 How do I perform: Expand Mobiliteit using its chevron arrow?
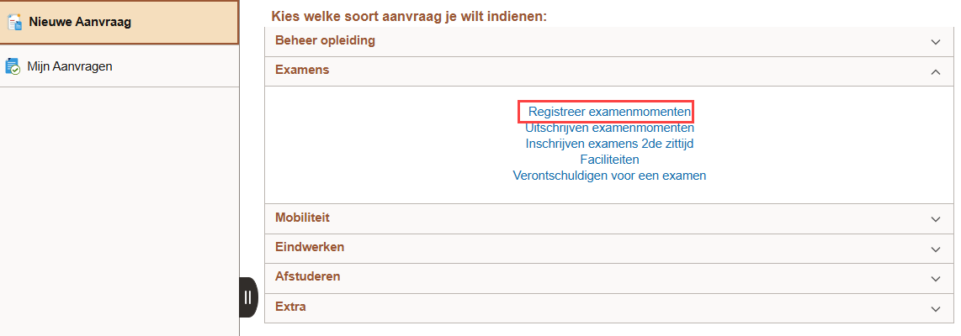pyautogui.click(x=936, y=218)
